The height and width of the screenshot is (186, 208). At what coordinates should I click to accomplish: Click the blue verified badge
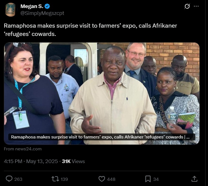pyautogui.click(x=47, y=6)
